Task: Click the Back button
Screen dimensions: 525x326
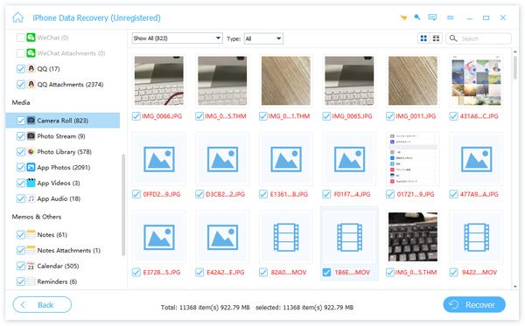Action: pos(42,305)
